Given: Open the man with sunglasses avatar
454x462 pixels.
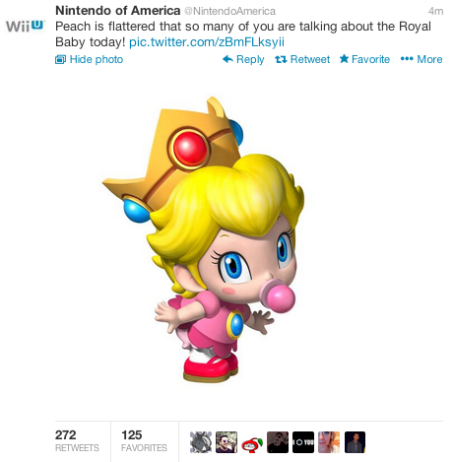Looking at the screenshot, I should click(x=227, y=442).
